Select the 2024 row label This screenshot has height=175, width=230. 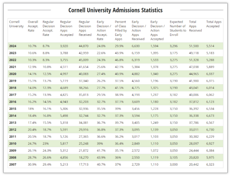[13, 46]
